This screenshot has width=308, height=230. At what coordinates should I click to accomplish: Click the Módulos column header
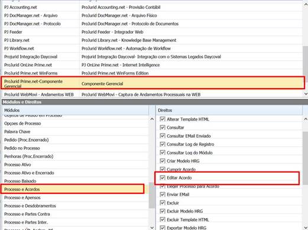coord(75,111)
